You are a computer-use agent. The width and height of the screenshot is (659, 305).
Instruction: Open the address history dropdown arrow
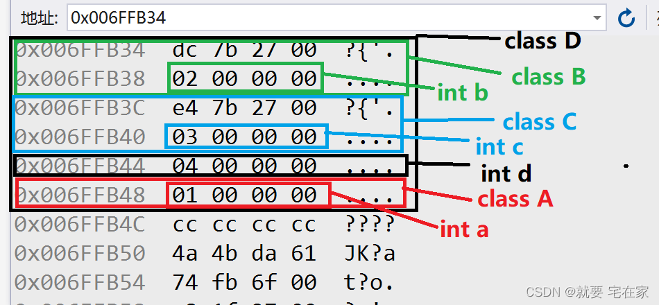[x=597, y=18]
